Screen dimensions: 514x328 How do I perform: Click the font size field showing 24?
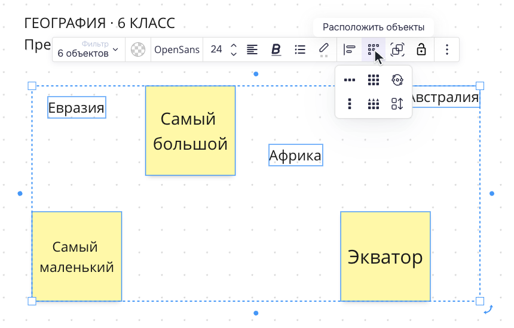click(x=216, y=49)
